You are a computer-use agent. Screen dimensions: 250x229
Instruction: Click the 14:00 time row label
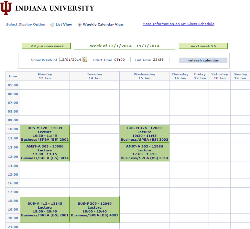(x=13, y=166)
